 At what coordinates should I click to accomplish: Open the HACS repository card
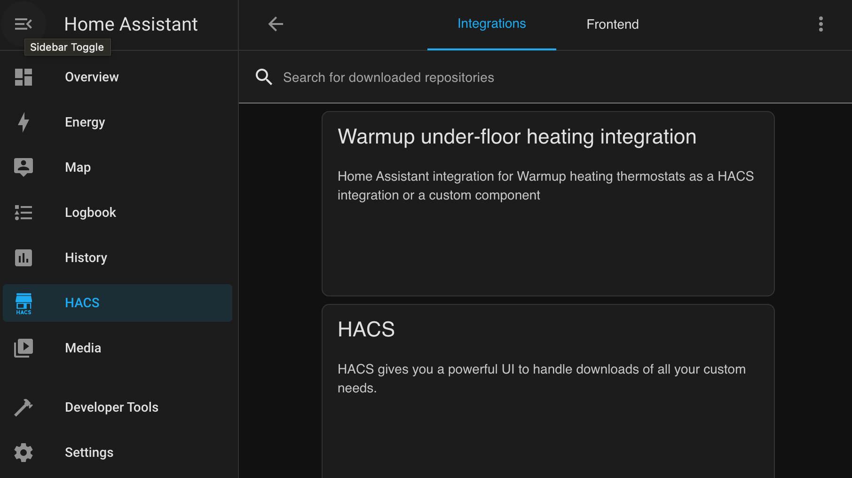(x=548, y=391)
